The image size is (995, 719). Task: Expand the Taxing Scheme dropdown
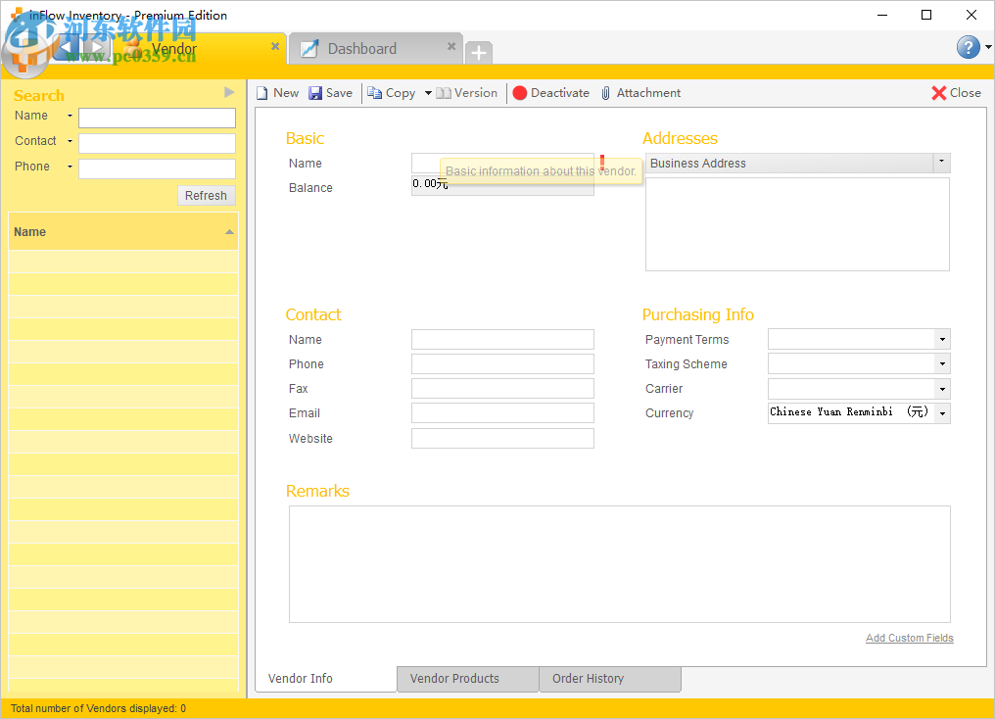pos(942,364)
